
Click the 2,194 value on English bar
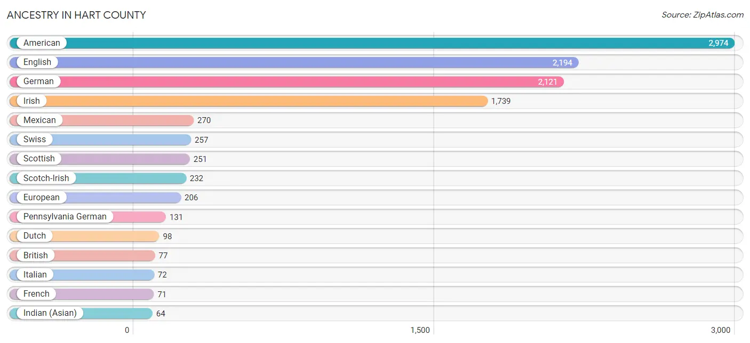[x=562, y=63]
